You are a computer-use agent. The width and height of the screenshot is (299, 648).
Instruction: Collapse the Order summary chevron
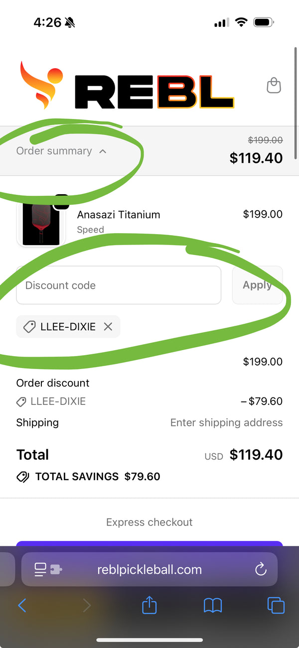pyautogui.click(x=103, y=151)
